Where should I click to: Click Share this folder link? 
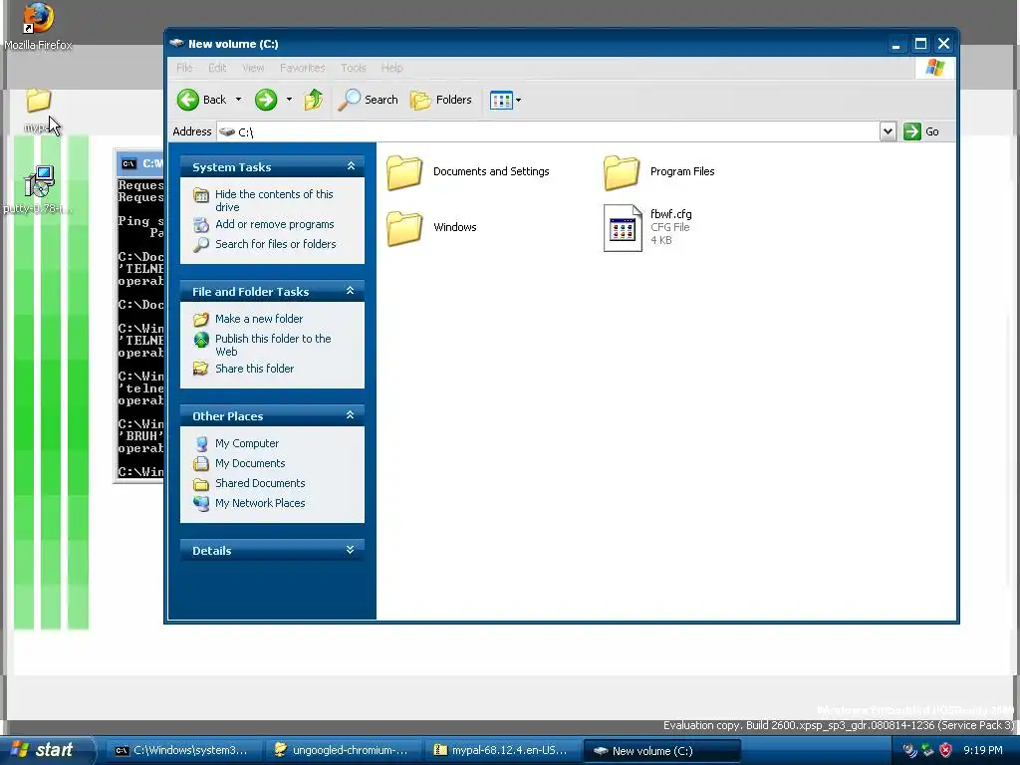point(254,369)
